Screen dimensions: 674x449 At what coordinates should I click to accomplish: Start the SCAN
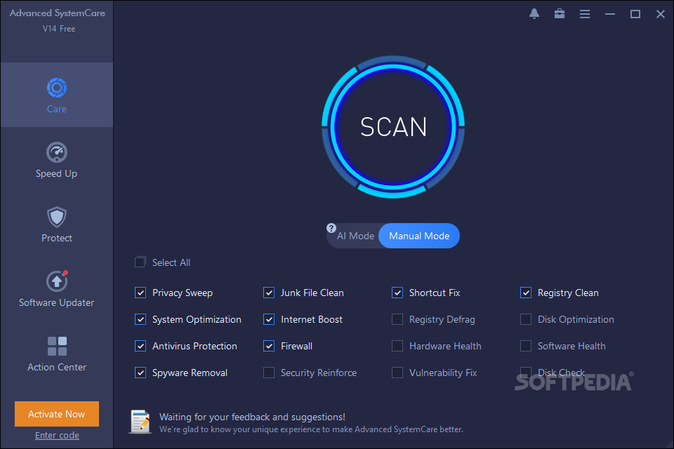pyautogui.click(x=393, y=127)
